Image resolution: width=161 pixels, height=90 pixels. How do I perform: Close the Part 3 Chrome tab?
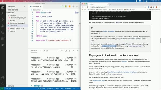(x=107, y=4)
